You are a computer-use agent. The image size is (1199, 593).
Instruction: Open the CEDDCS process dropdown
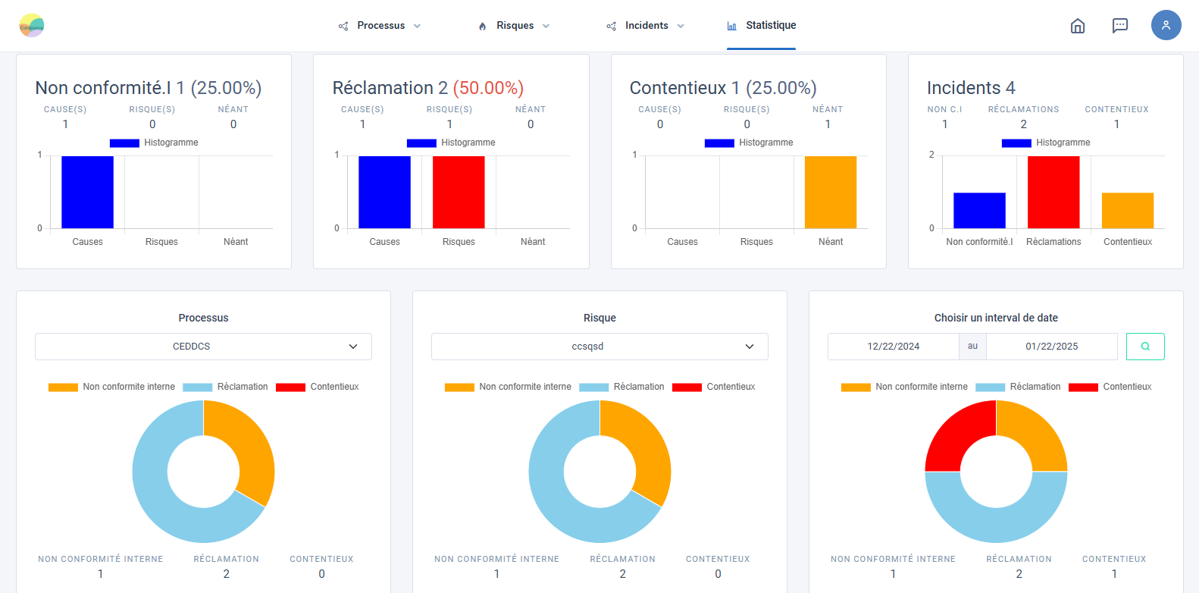[203, 347]
